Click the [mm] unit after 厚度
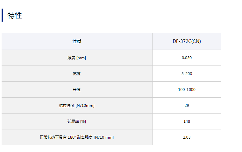The image size is (242, 152). point(81,58)
